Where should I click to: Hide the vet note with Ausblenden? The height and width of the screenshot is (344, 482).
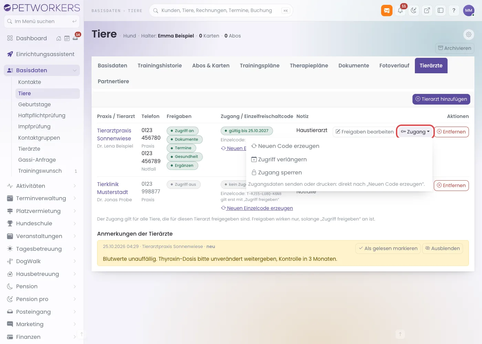(x=442, y=248)
